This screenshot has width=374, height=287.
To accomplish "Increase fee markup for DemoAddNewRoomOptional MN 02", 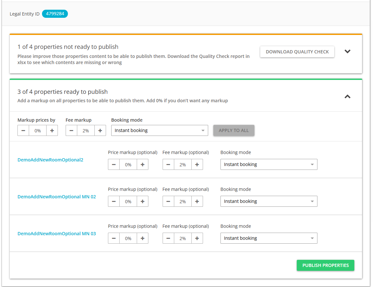I will pyautogui.click(x=197, y=201).
